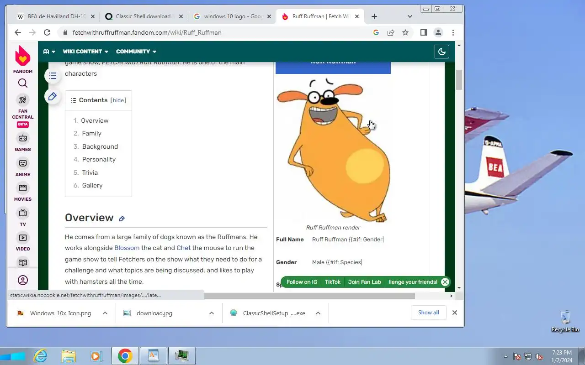This screenshot has height=365, width=585.
Task: Go back to previous page
Action: (x=18, y=32)
